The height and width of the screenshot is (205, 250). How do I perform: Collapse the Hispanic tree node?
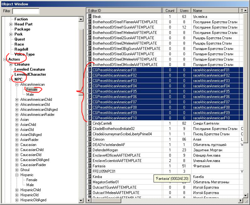(17, 175)
